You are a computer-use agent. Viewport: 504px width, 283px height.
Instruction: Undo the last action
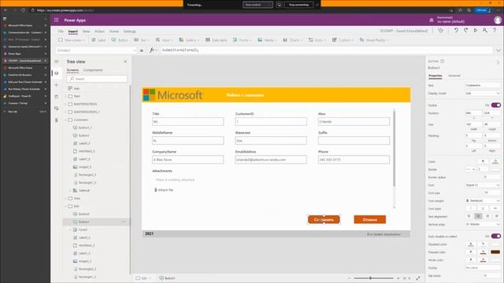(456, 31)
